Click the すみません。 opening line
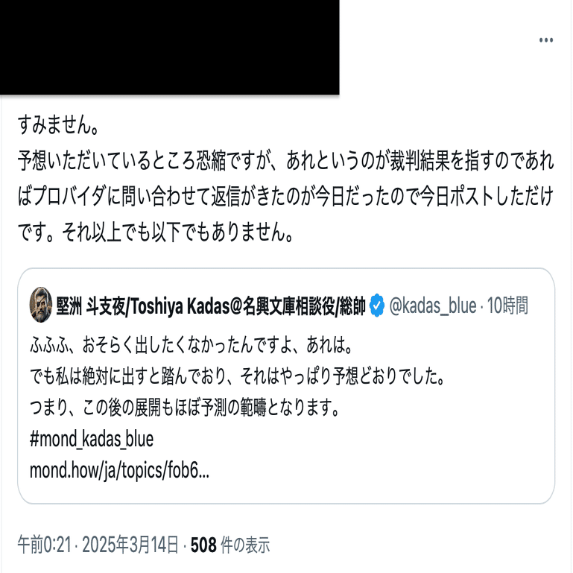 pyautogui.click(x=58, y=124)
